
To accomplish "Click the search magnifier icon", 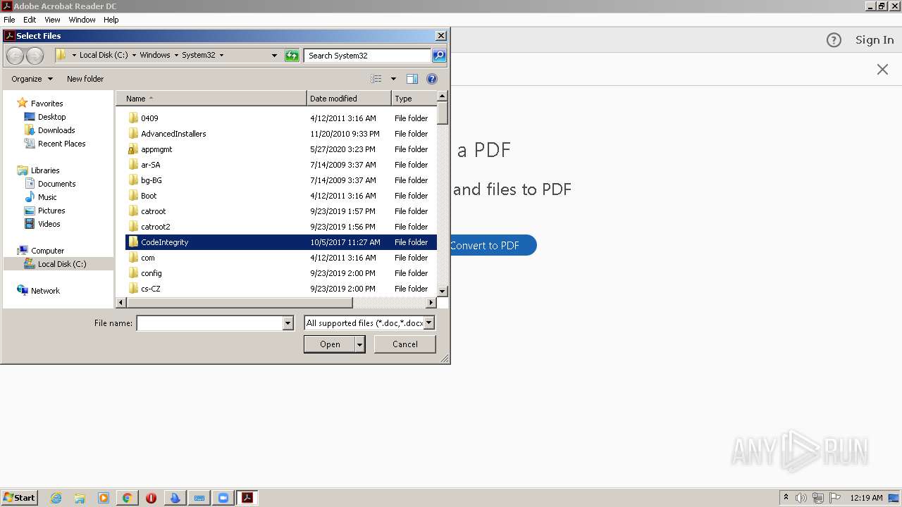I will click(x=439, y=56).
